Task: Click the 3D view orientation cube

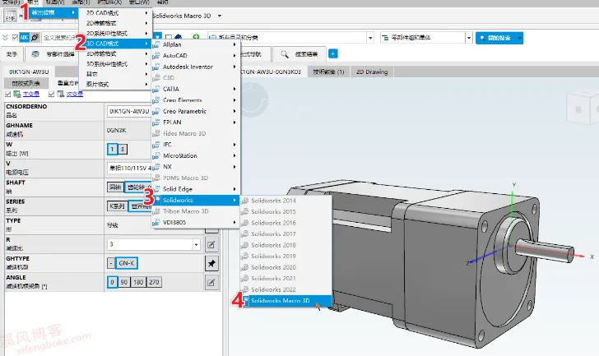Action: click(583, 109)
